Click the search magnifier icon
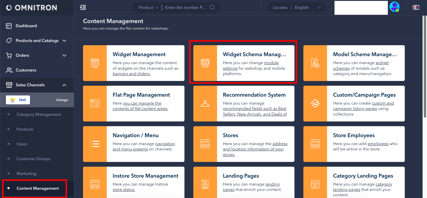This screenshot has width=427, height=198. (x=212, y=7)
